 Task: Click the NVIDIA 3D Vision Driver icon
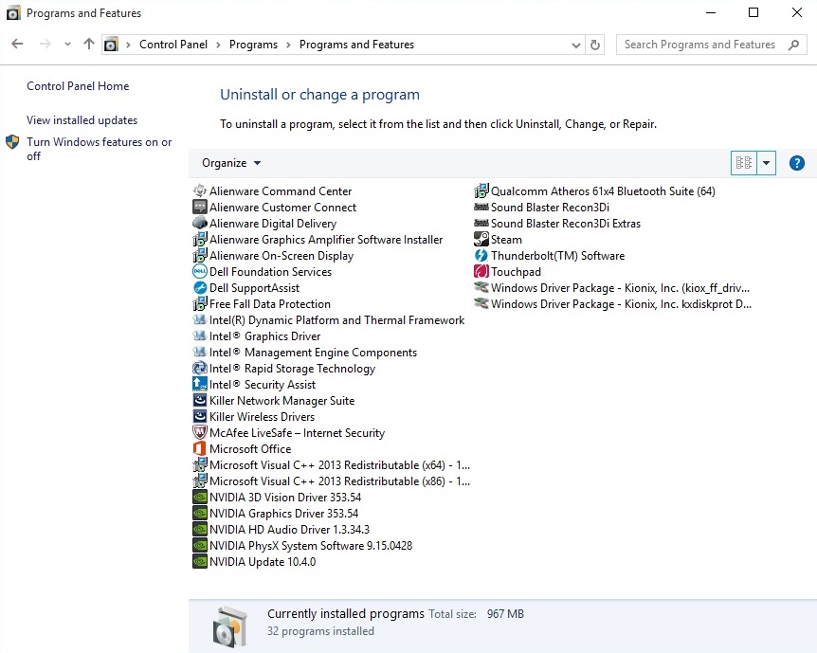pos(200,498)
